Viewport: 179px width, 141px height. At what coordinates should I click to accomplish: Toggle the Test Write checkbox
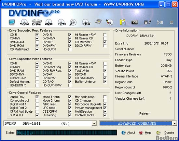pyautogui.click(x=105, y=71)
